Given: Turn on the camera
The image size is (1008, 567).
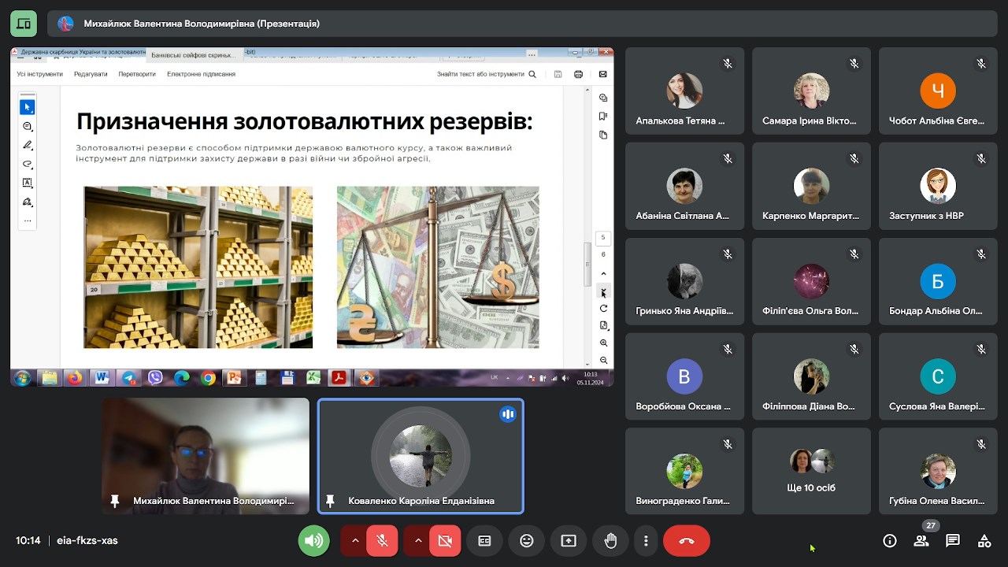Looking at the screenshot, I should (x=445, y=541).
